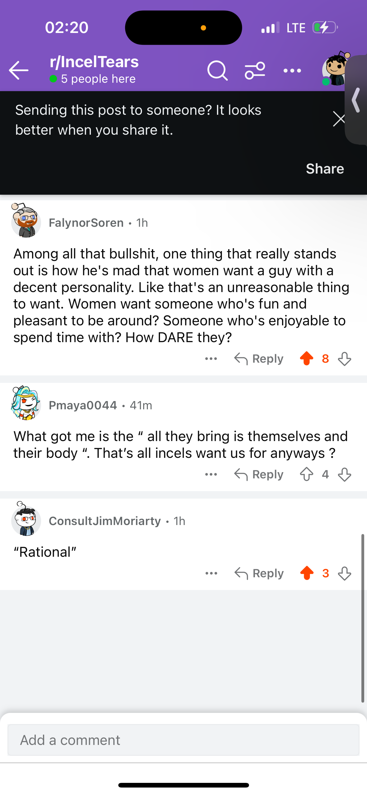Reply to Pmaya0044's comment
367x795 pixels.
click(259, 474)
